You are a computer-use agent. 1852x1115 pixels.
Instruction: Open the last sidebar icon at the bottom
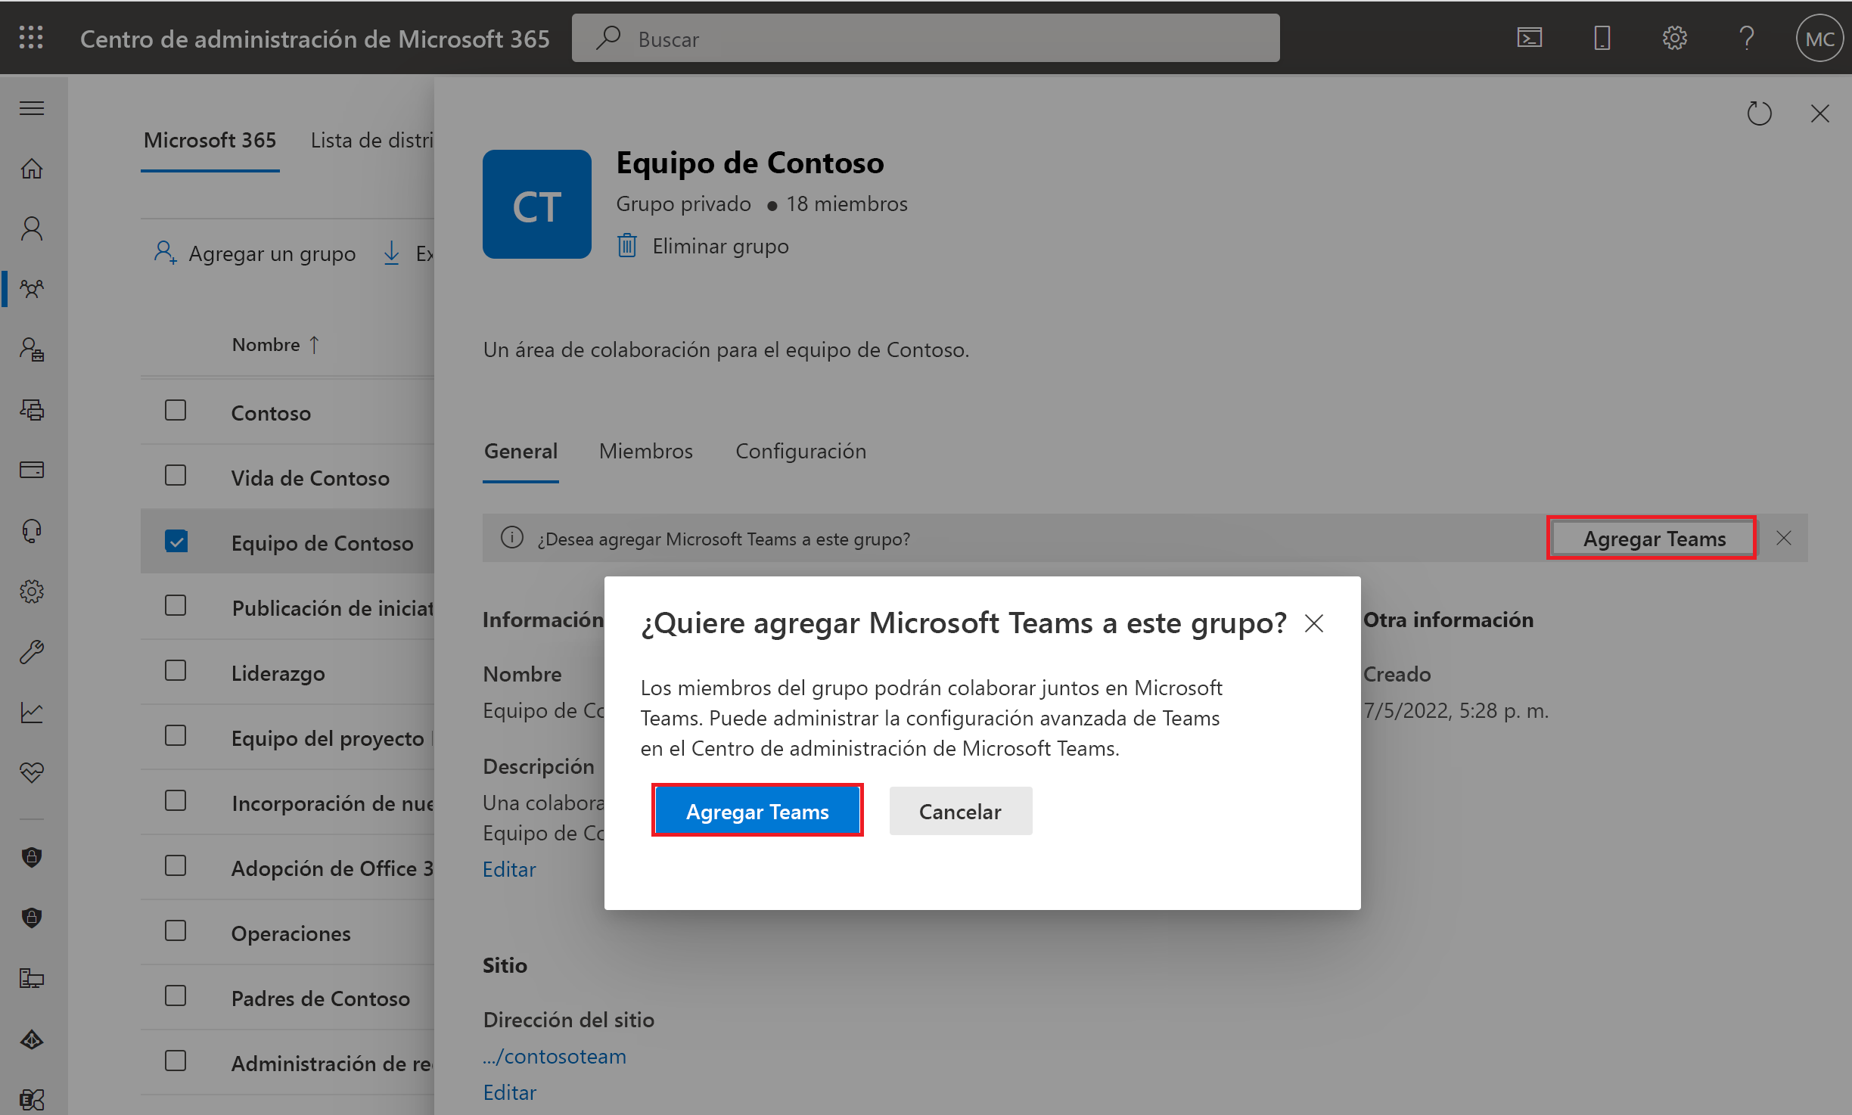(32, 1098)
